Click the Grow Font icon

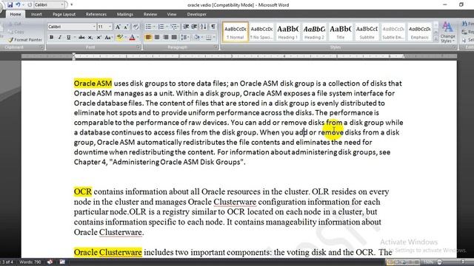[118, 27]
